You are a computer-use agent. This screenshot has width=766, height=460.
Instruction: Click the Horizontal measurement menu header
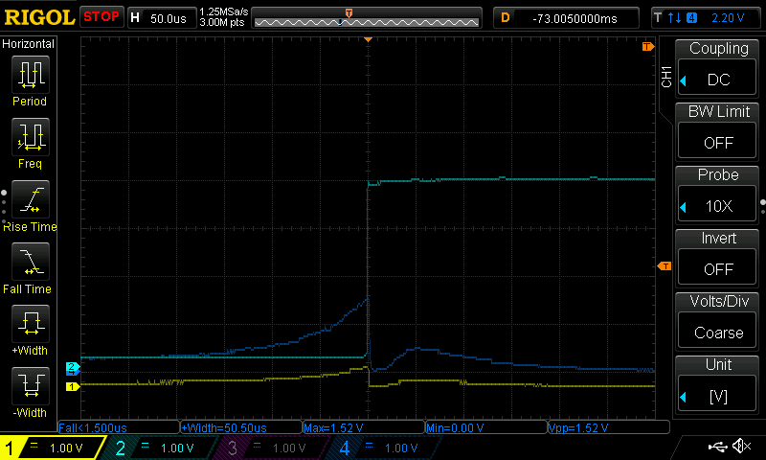[29, 44]
